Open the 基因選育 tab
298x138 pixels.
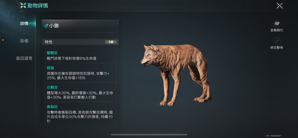(24, 58)
